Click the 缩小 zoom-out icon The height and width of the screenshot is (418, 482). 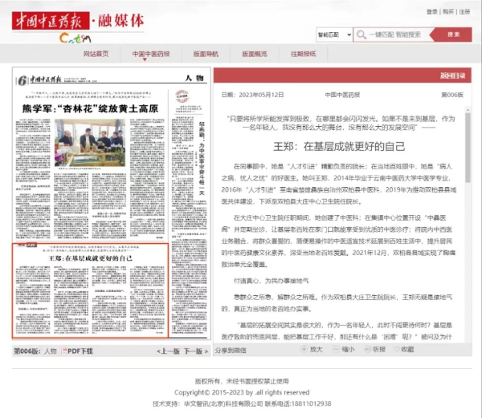click(x=335, y=350)
